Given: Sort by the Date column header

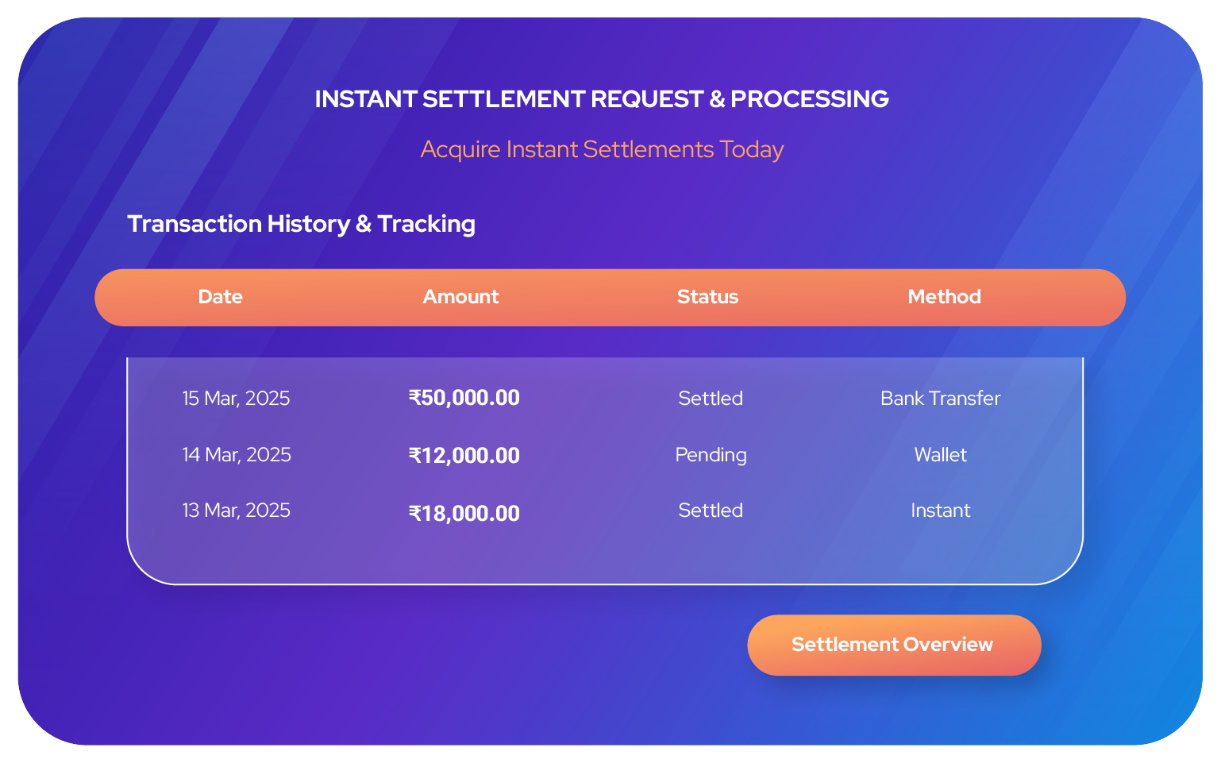Looking at the screenshot, I should click(220, 297).
